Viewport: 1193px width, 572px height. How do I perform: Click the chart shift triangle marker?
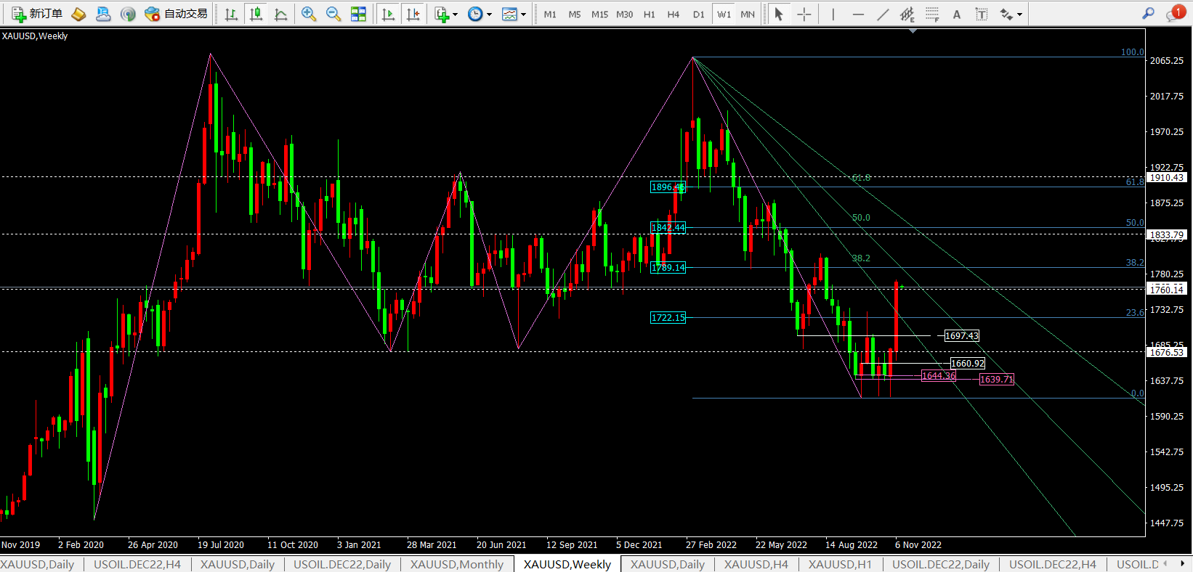tap(913, 31)
